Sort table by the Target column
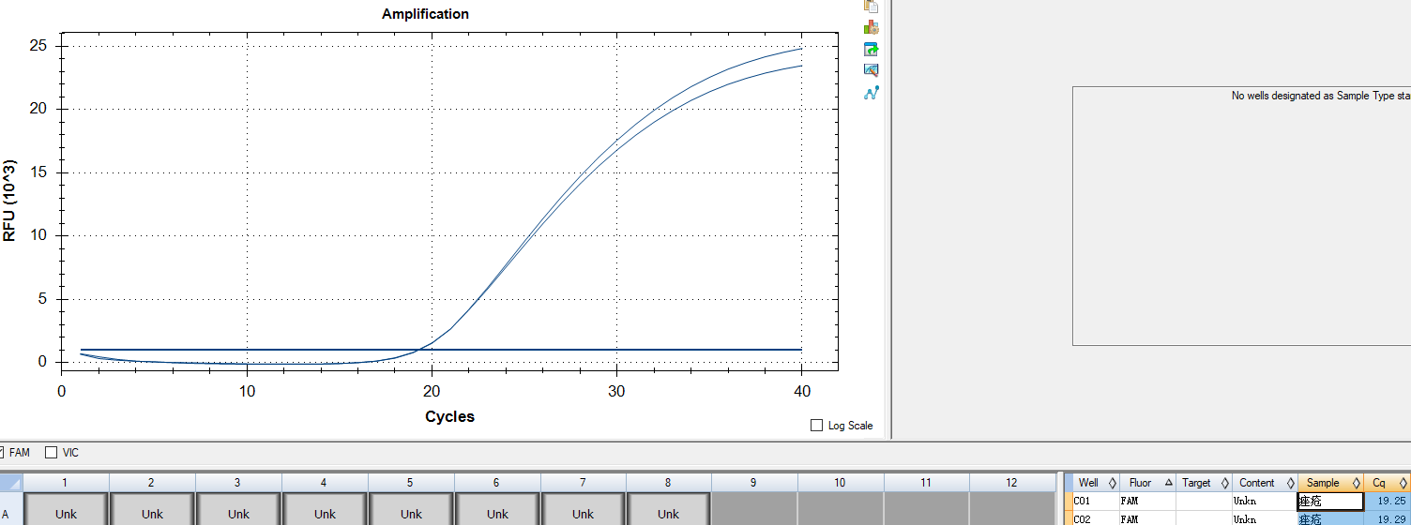1411x525 pixels. coord(1202,483)
